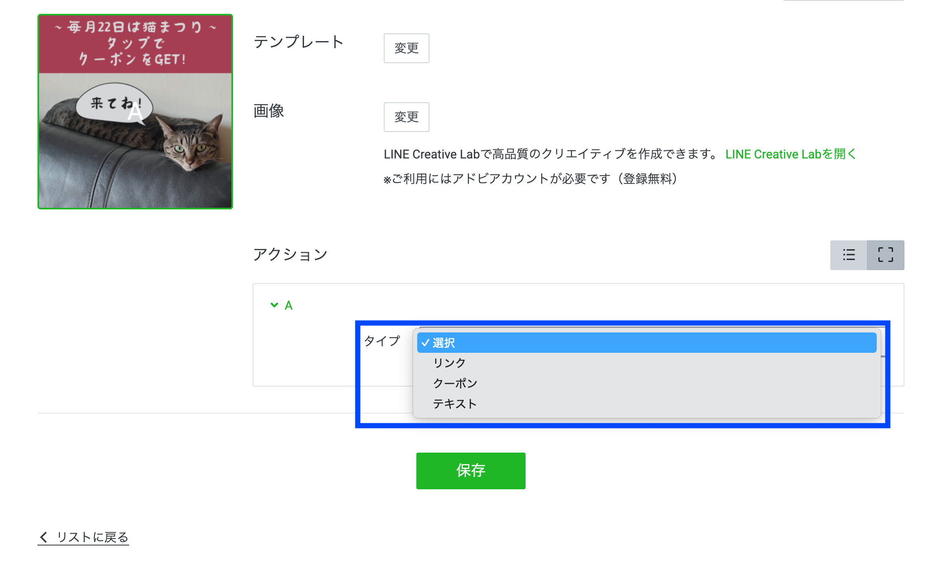The image size is (935, 563).
Task: Switch action view to list mode icon
Action: (849, 255)
